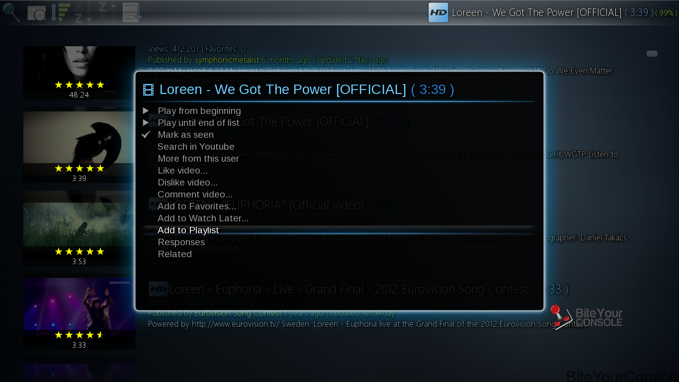Click the document download arrow icon
The image size is (679, 382).
[132, 12]
